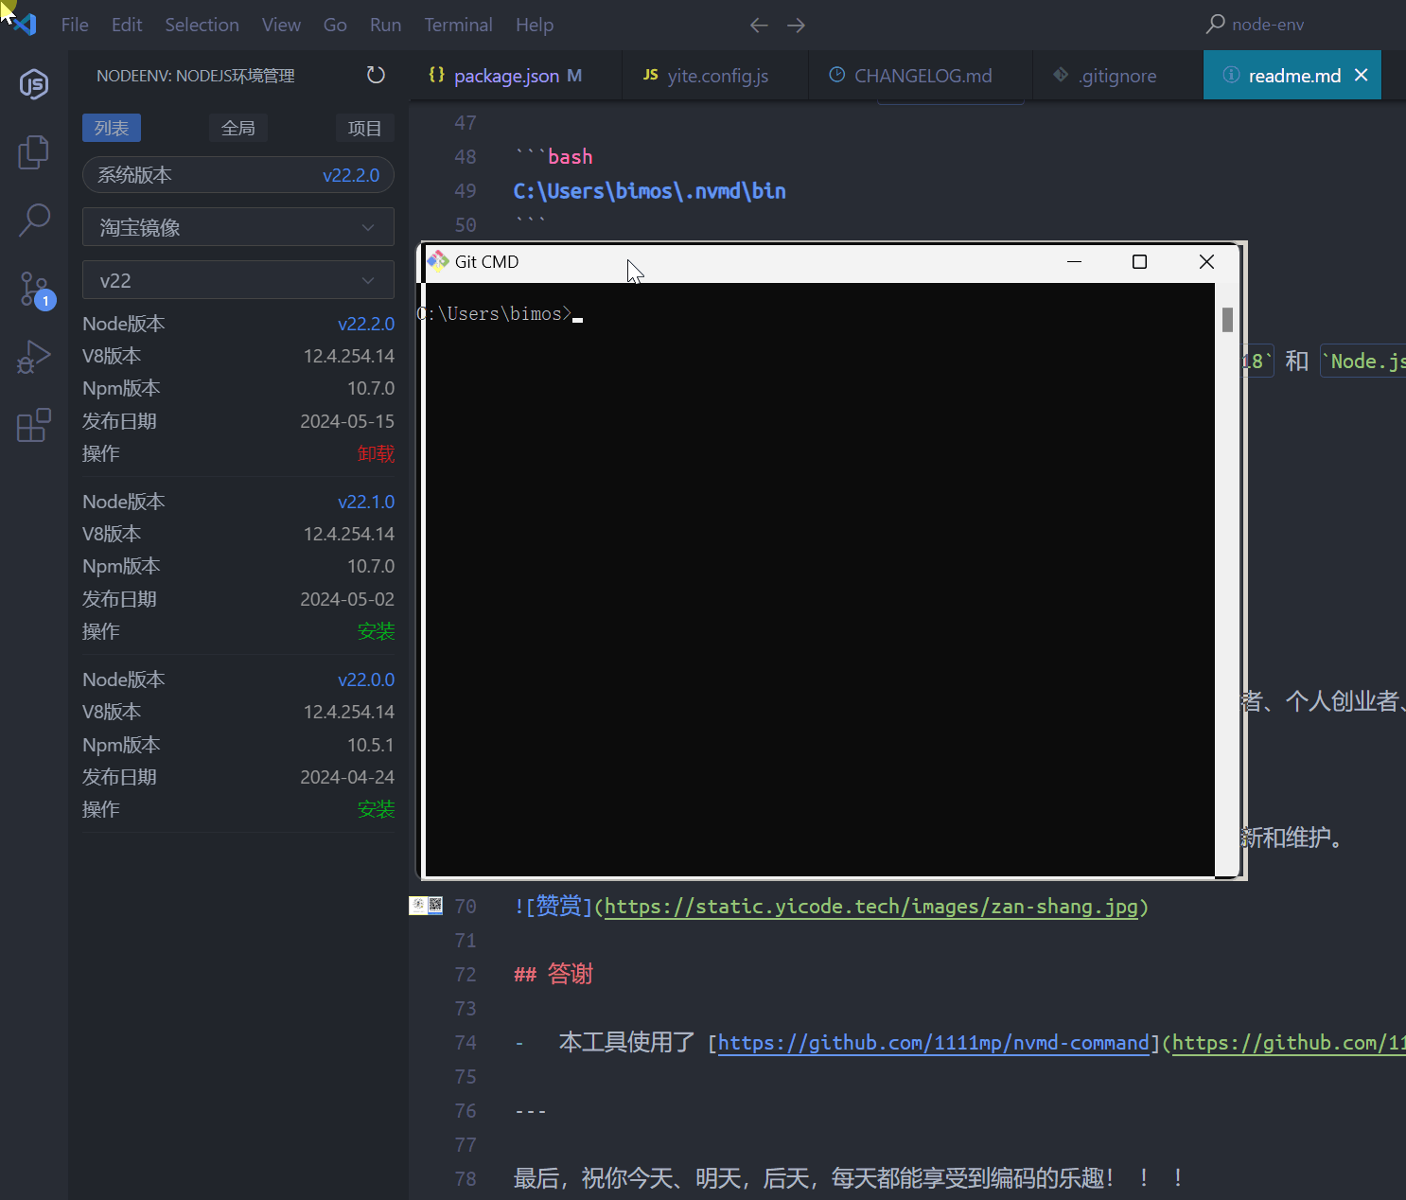Switch to the 列表 tab

[x=112, y=128]
